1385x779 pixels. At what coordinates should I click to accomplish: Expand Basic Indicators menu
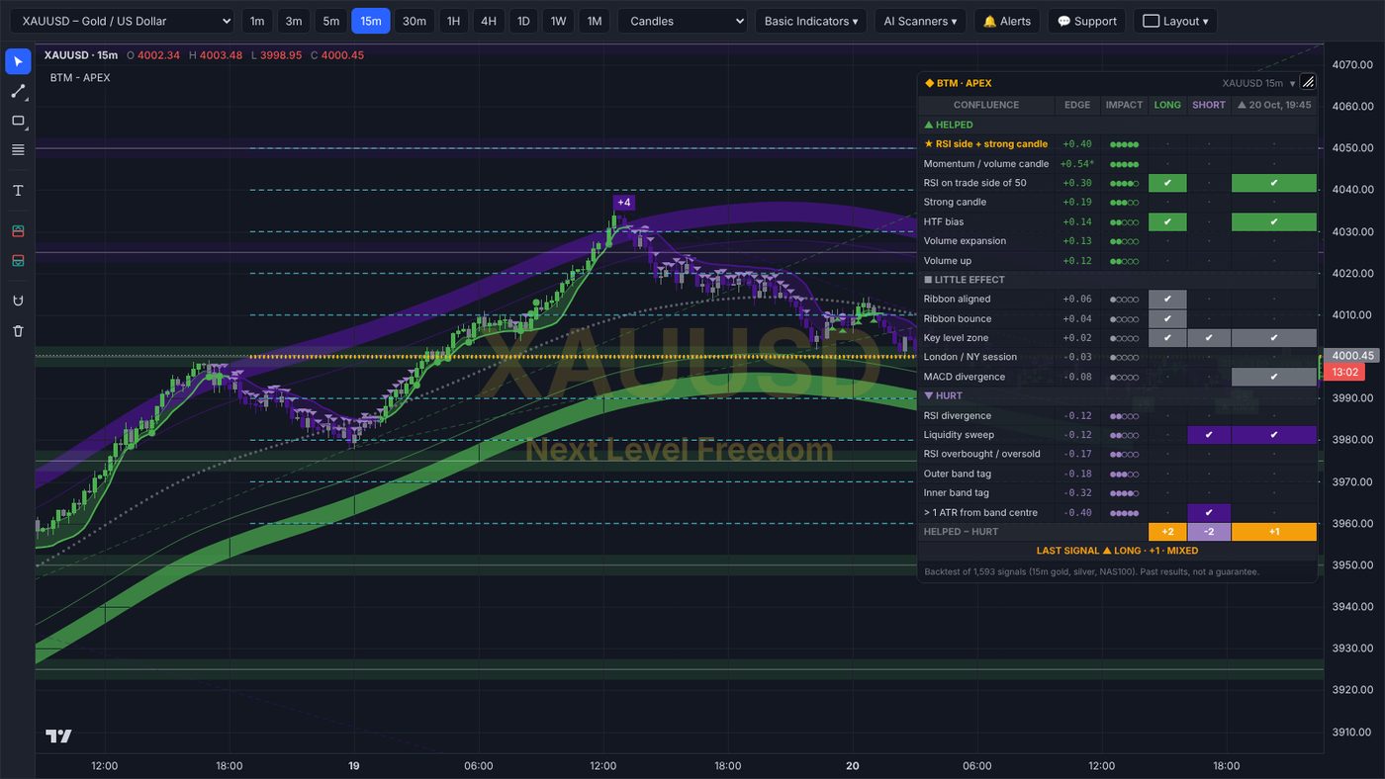[811, 21]
